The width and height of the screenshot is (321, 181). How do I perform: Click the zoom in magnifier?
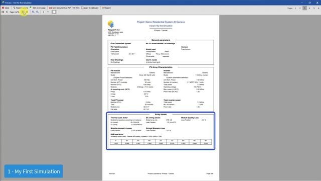pos(33,12)
